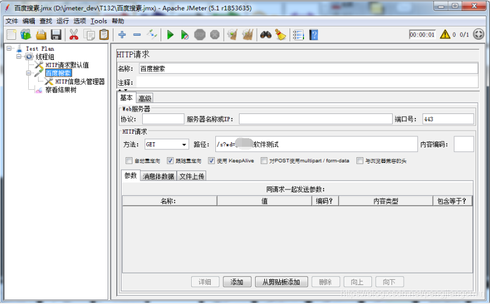This screenshot has height=304, width=490.
Task: Open the Templates icon in toolbar
Action: coord(26,35)
